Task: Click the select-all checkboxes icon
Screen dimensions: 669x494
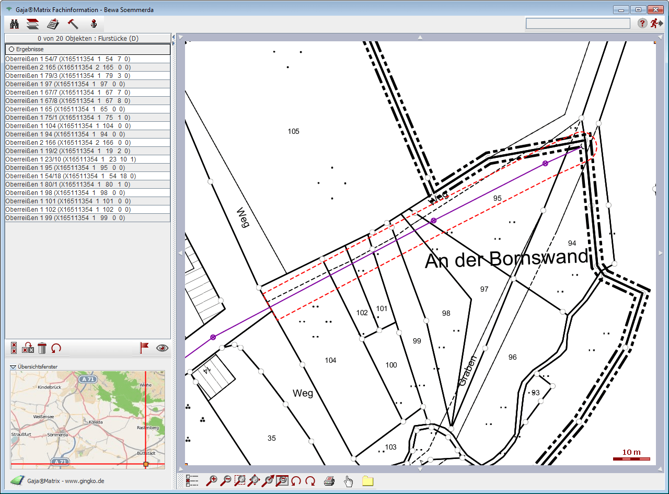Action: pyautogui.click(x=14, y=348)
